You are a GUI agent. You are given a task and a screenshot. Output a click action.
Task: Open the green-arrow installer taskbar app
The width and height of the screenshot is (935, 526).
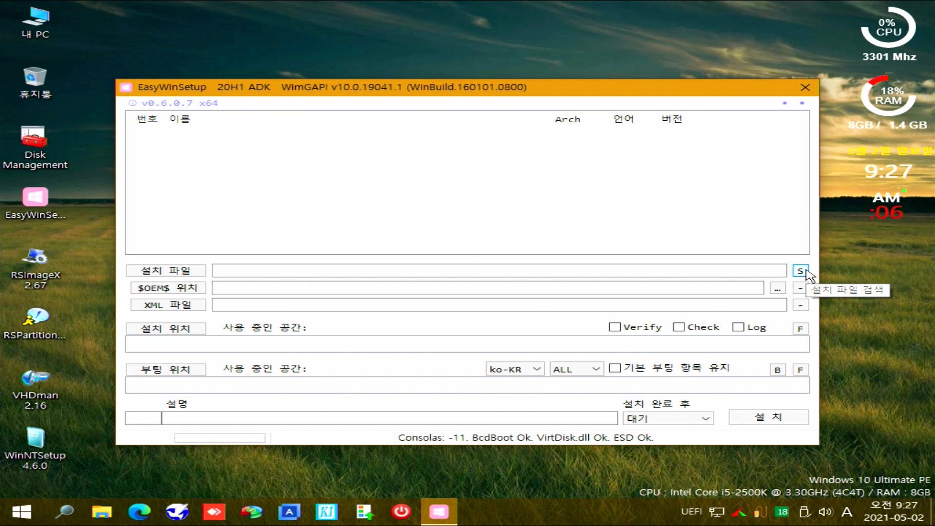[x=364, y=511]
